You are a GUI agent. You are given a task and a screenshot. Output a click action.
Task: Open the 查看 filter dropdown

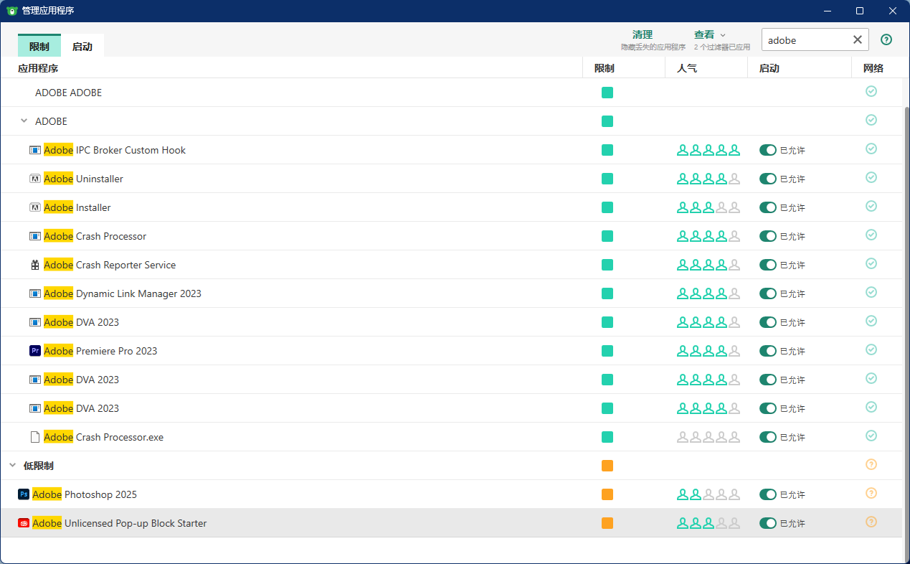(x=709, y=34)
